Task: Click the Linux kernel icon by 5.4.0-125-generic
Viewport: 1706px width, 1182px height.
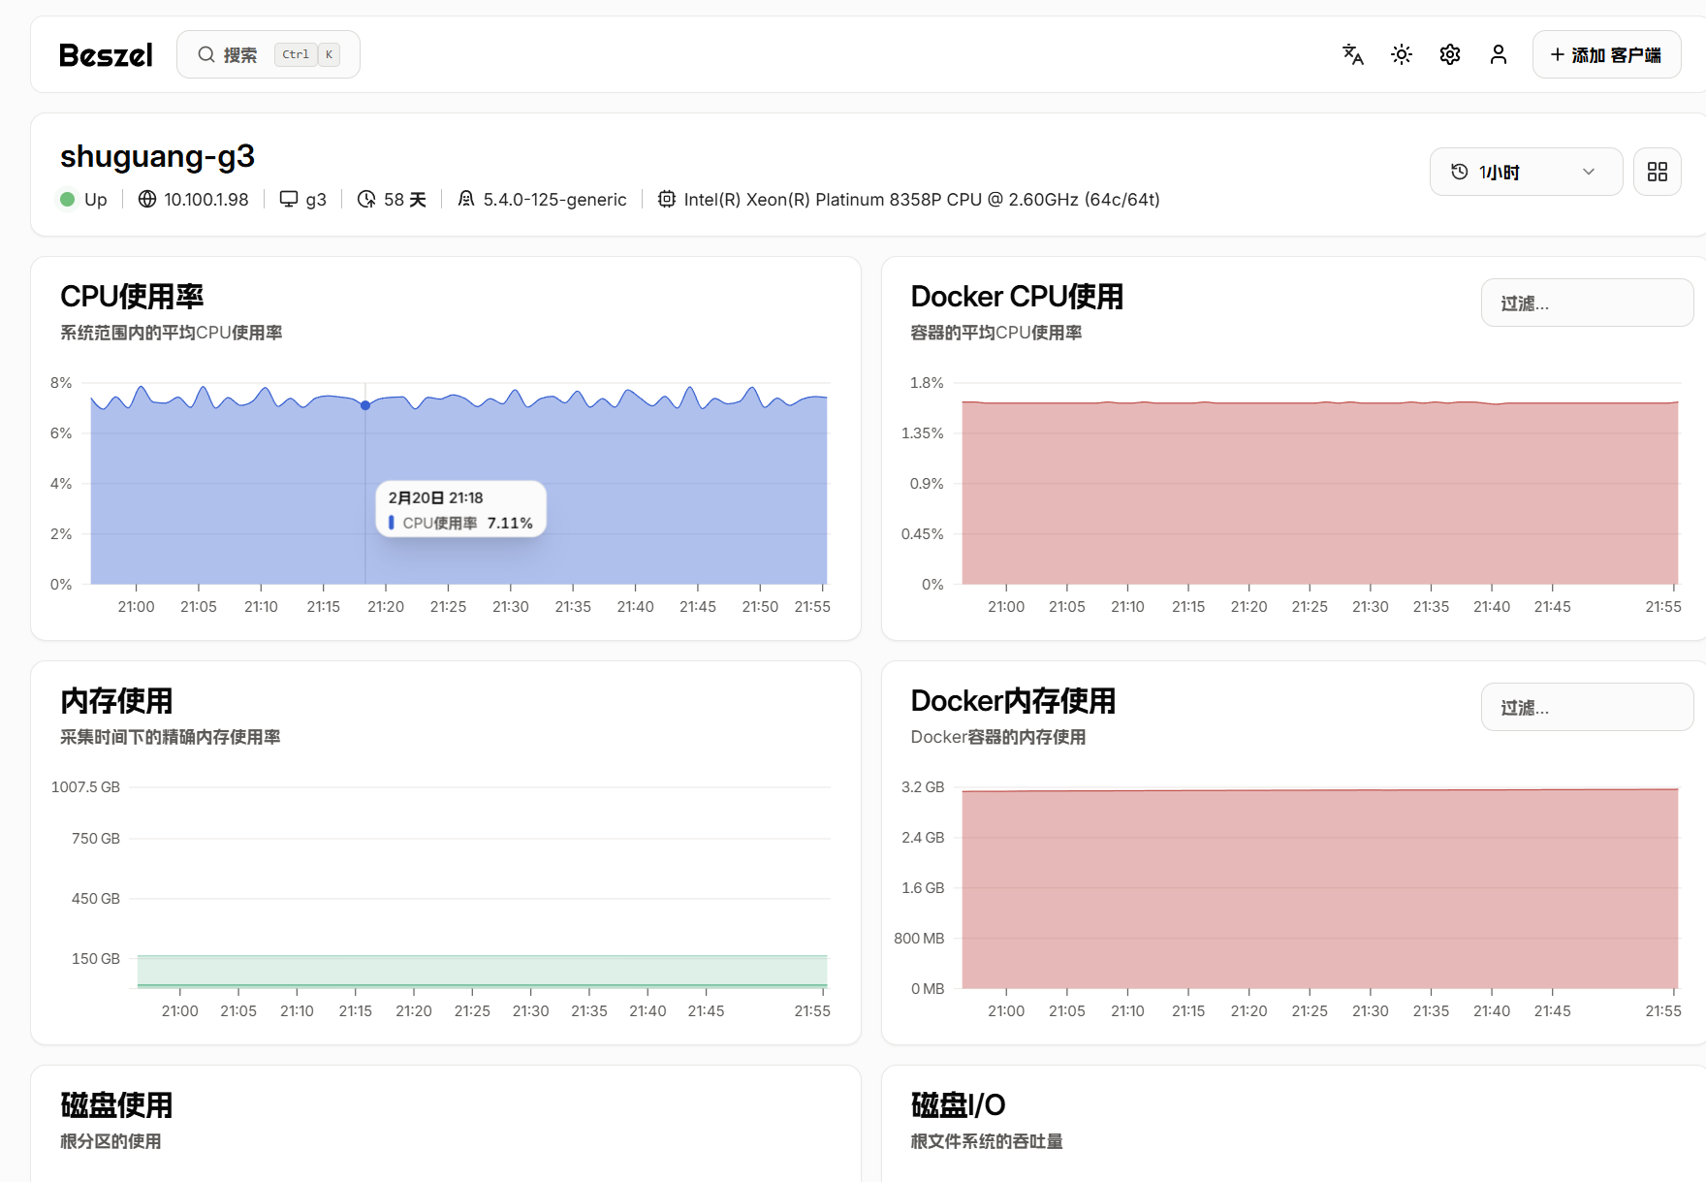Action: pyautogui.click(x=466, y=199)
